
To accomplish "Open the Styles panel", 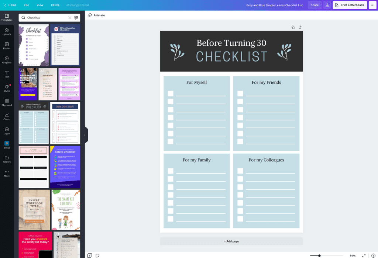I will pos(7,88).
